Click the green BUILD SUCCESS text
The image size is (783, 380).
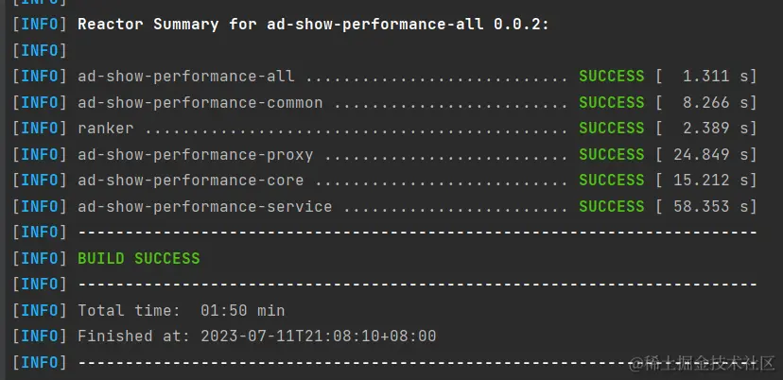click(139, 258)
